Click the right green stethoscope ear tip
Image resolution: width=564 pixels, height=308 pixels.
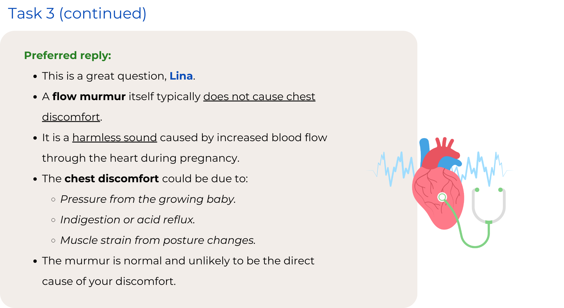point(500,190)
